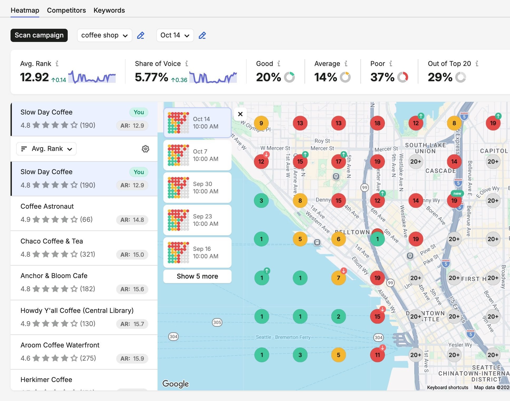Image resolution: width=510 pixels, height=401 pixels.
Task: Click the Avg. Rank trend sparkline
Action: (92, 77)
